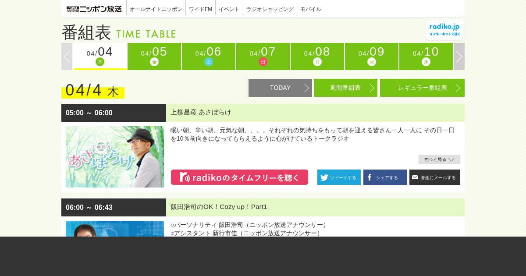Click the 05:00 ～ 06:00 time label
The image size is (526, 276).
(x=89, y=113)
